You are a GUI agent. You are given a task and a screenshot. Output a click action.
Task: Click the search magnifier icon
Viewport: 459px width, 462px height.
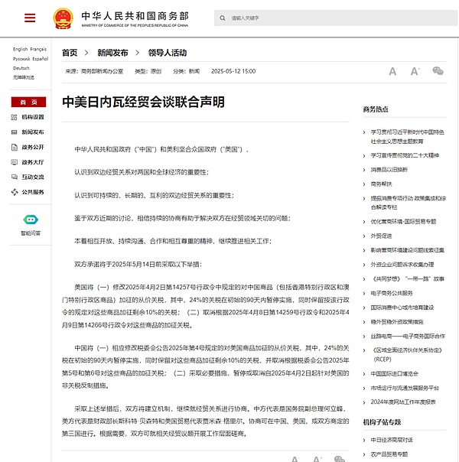(221, 18)
